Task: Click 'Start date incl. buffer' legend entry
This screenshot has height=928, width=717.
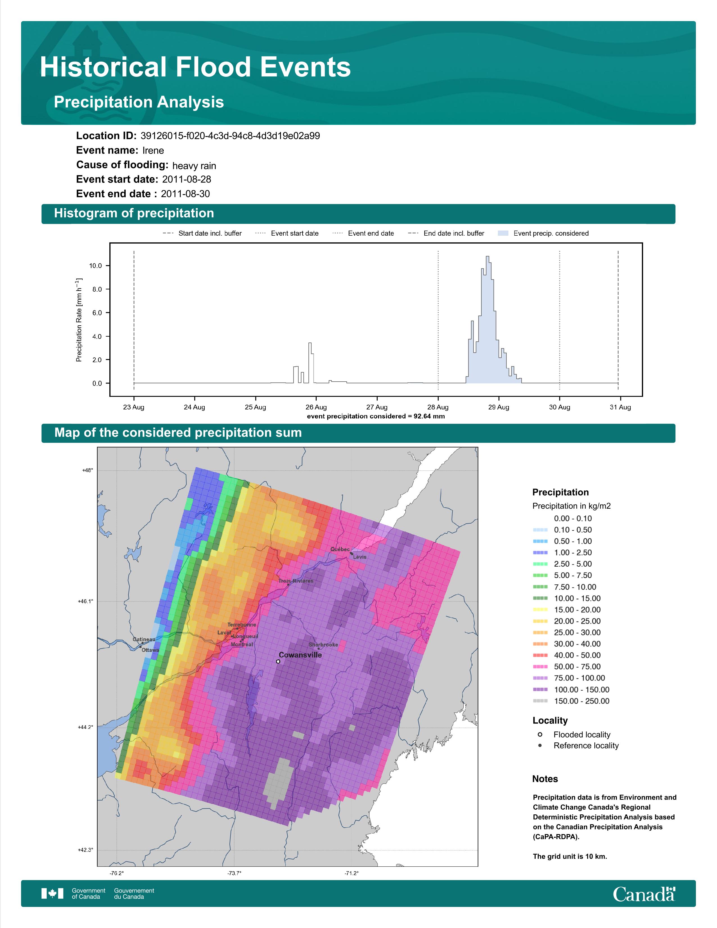Action: coord(202,233)
